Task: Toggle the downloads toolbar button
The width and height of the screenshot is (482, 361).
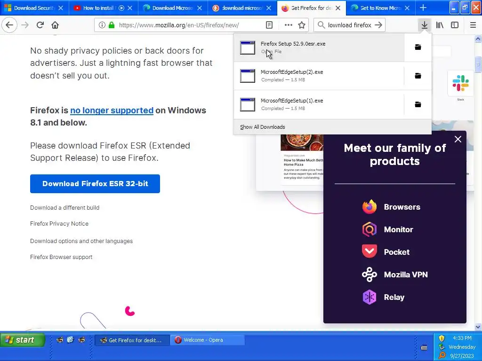Action: (x=425, y=25)
